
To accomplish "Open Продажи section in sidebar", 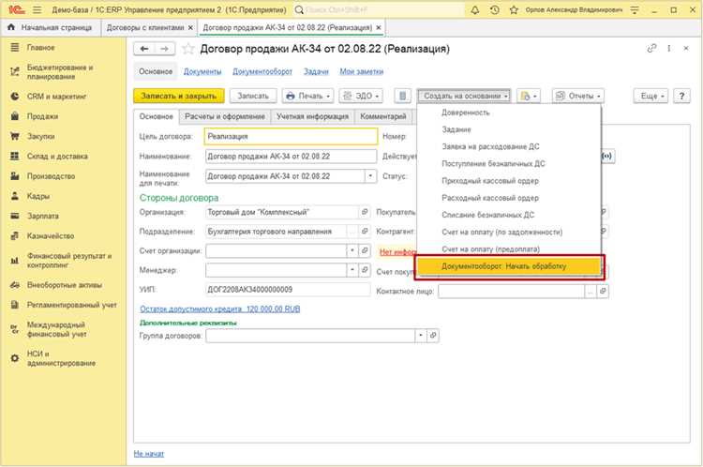I will pos(42,116).
